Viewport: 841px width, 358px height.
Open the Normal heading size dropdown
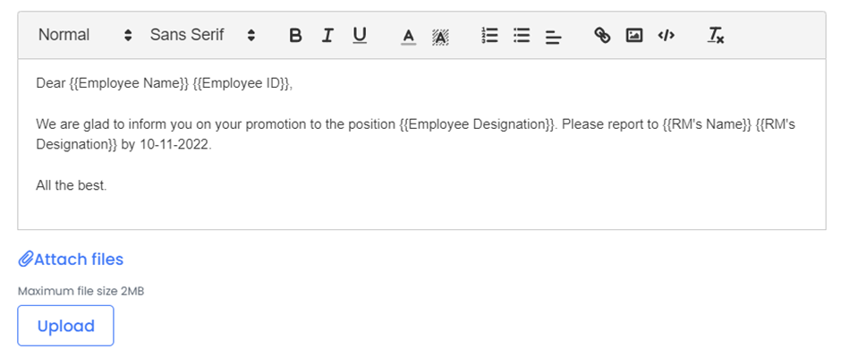(85, 36)
